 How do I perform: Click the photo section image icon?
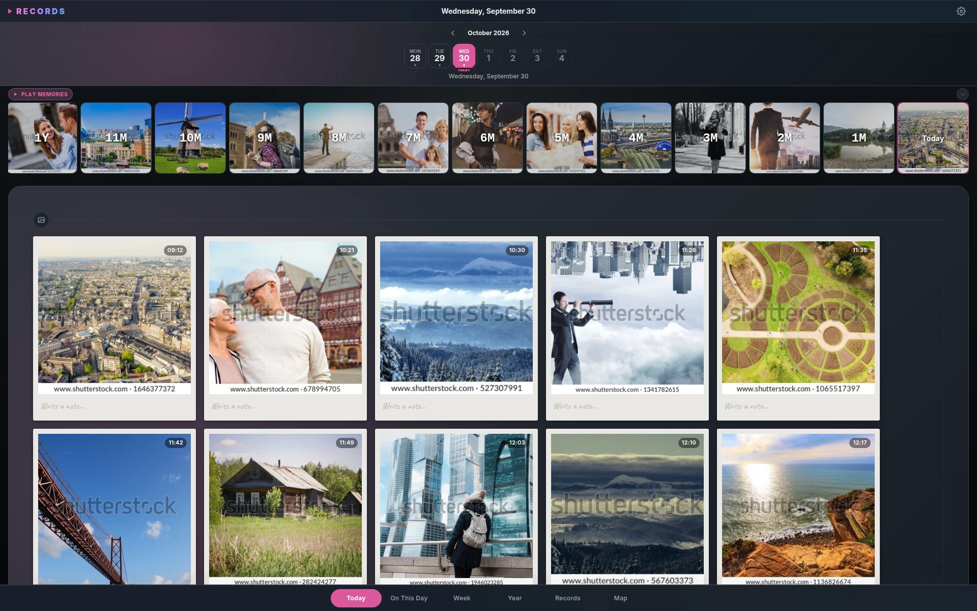pos(41,220)
